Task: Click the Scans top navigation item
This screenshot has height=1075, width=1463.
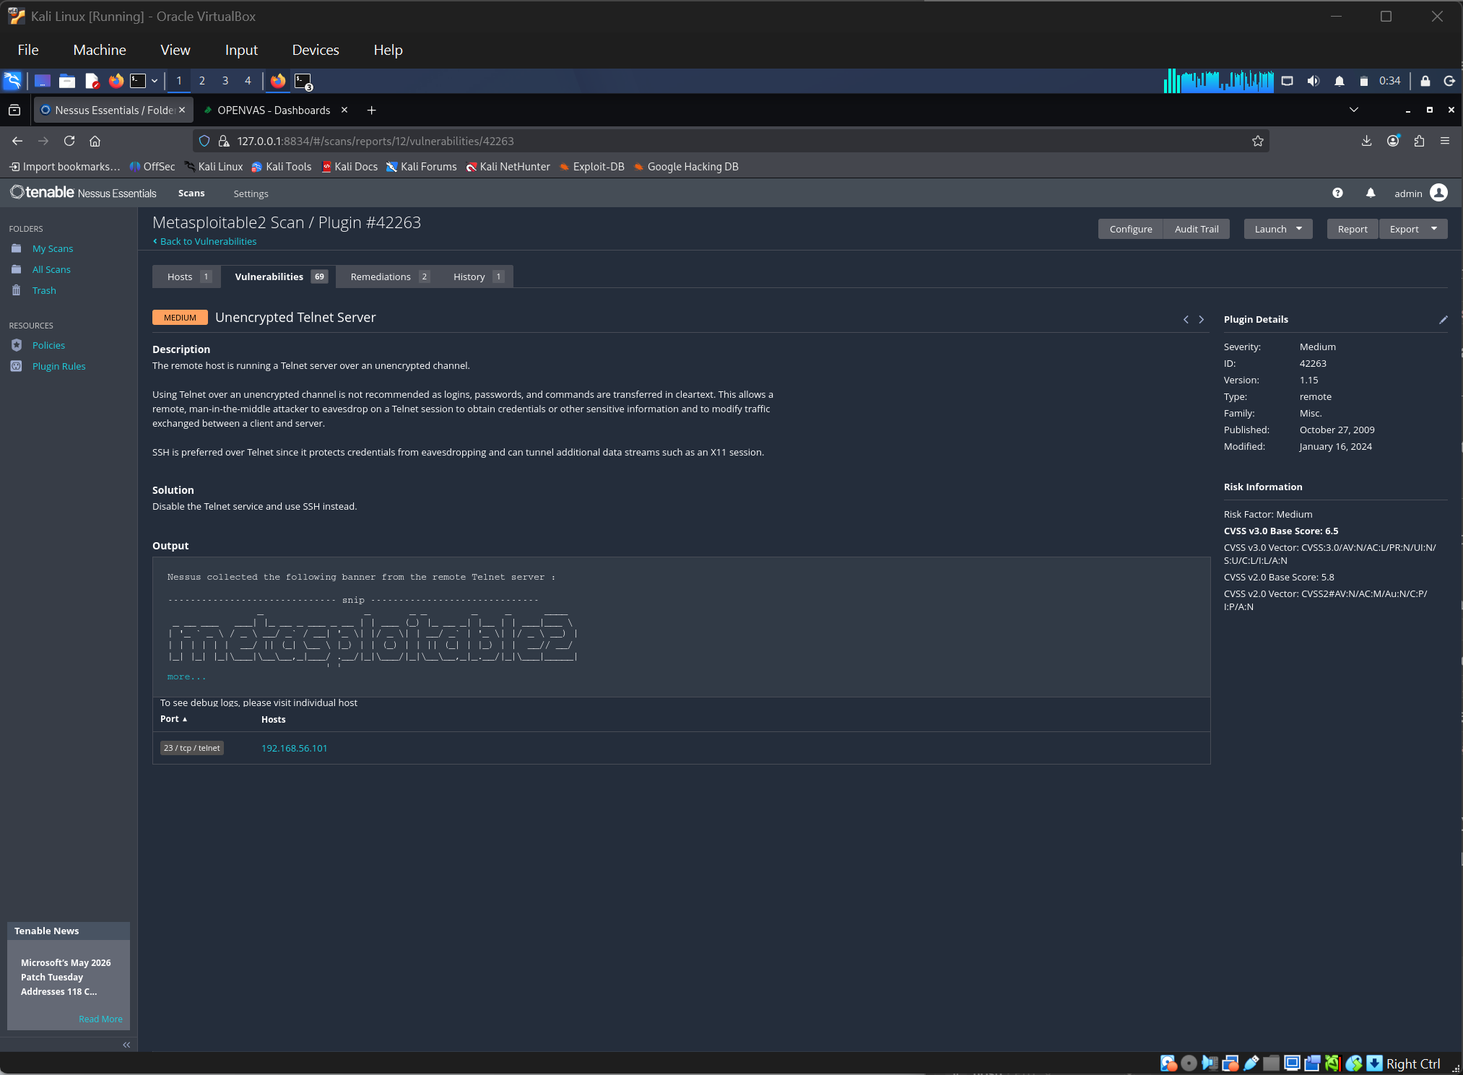Action: pyautogui.click(x=191, y=193)
